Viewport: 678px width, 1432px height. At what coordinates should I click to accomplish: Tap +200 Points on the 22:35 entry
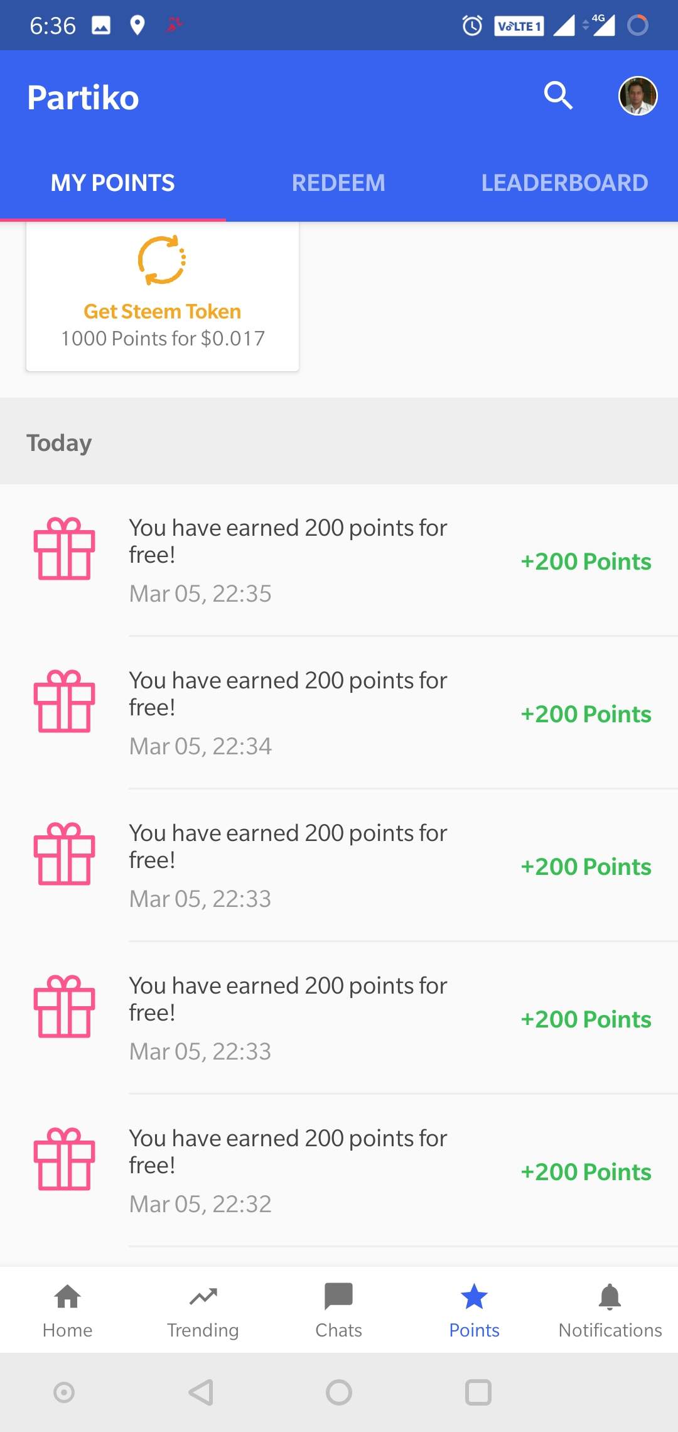tap(586, 561)
